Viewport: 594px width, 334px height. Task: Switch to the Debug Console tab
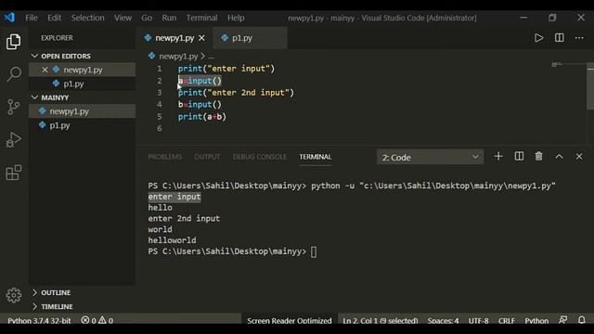(x=260, y=157)
